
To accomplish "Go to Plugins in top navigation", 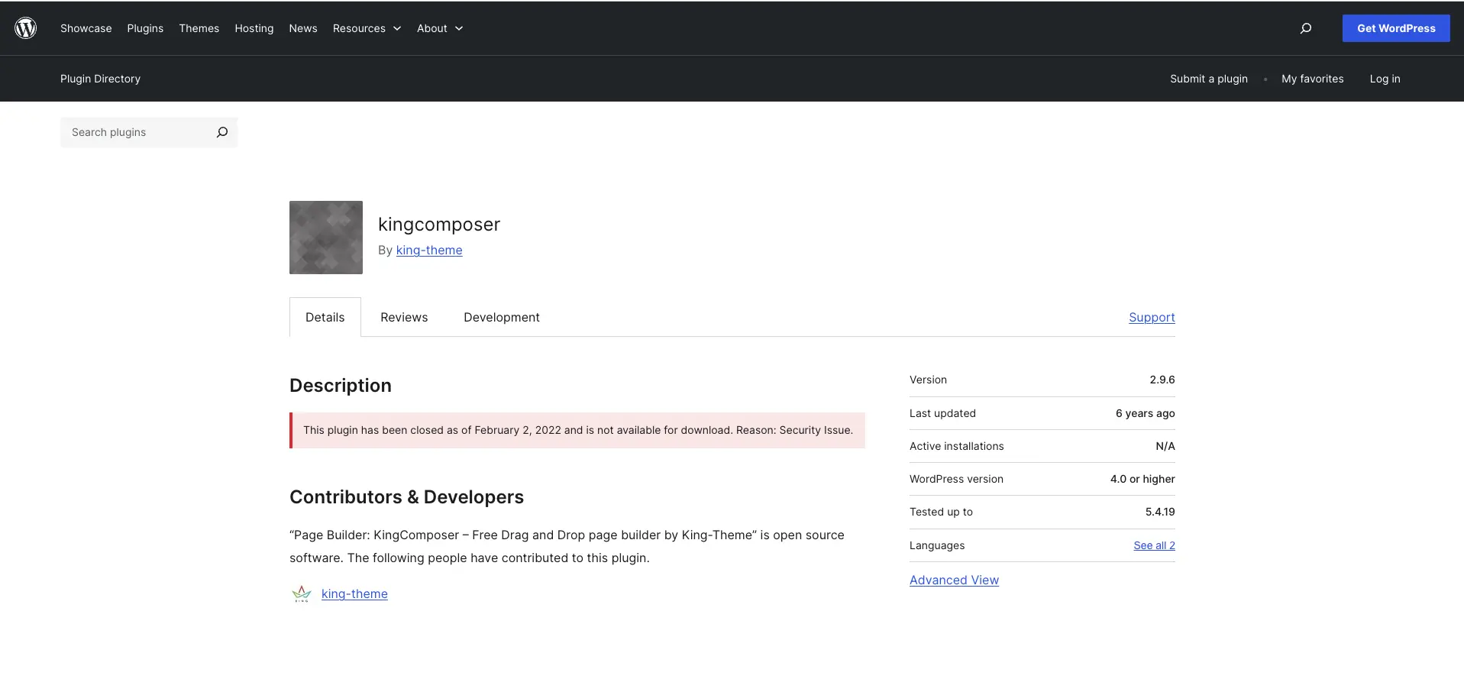I will coord(145,28).
